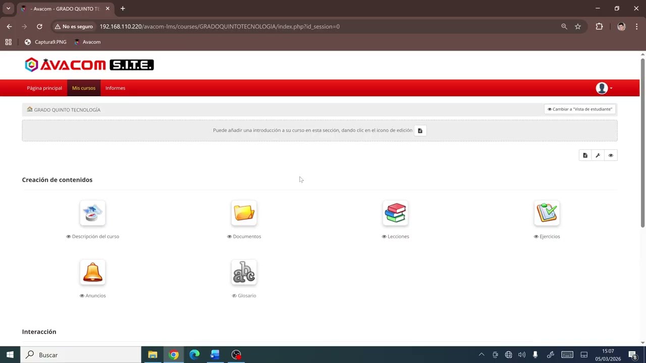Click the Documentos link text
The width and height of the screenshot is (646, 363).
pyautogui.click(x=247, y=236)
